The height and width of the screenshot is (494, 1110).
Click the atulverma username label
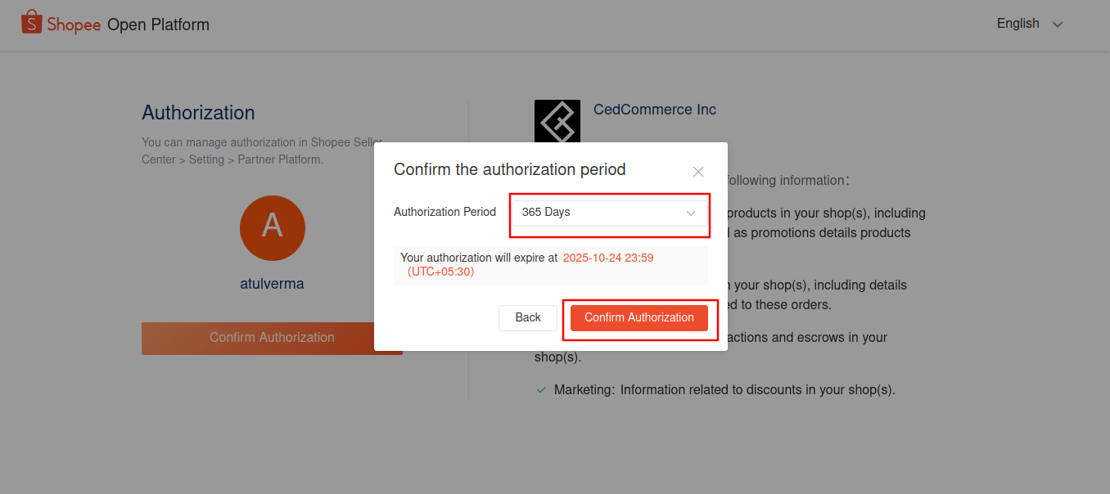coord(272,285)
